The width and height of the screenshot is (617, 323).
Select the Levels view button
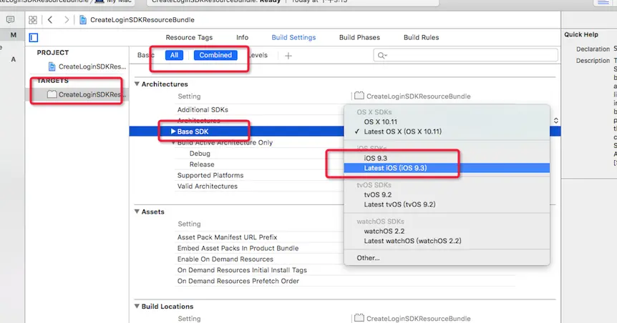(x=258, y=55)
